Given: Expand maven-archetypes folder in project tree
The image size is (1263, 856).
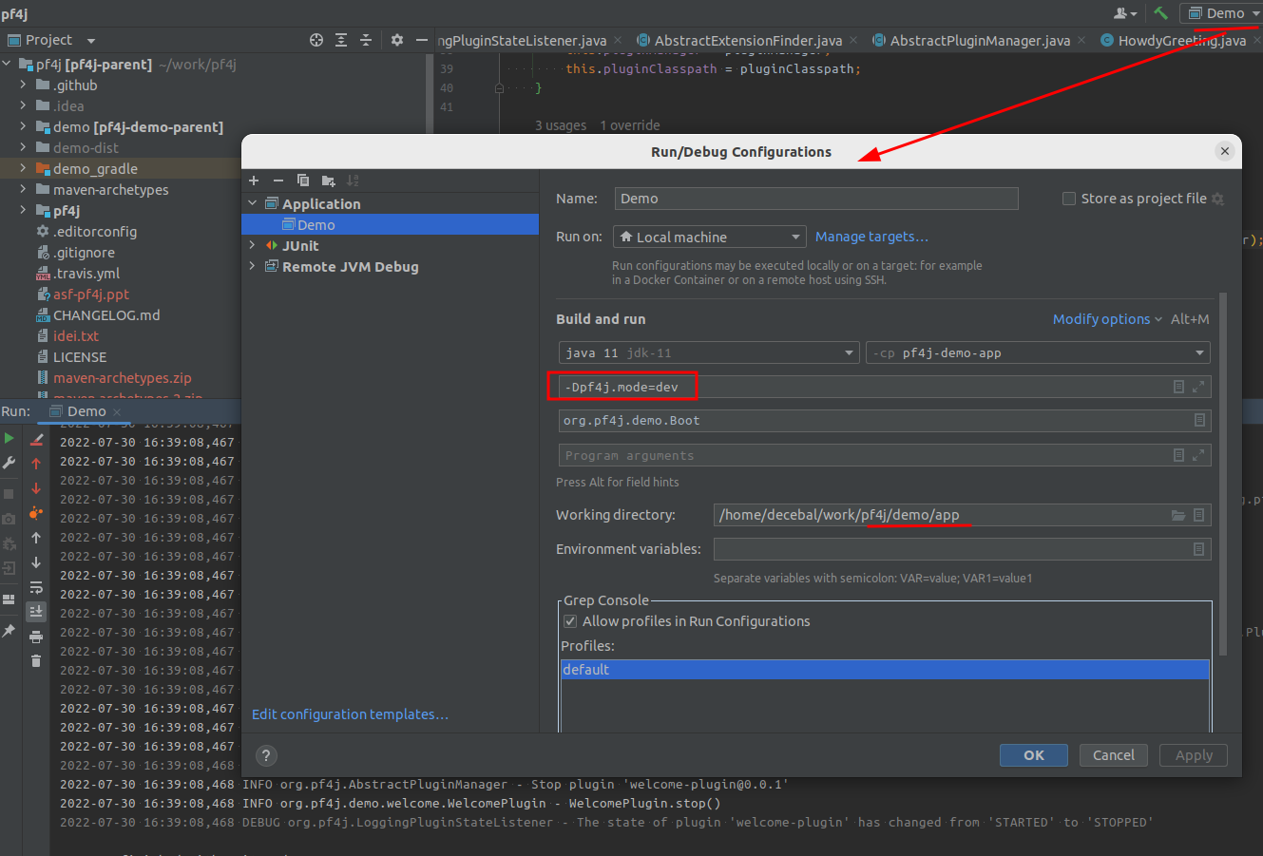Looking at the screenshot, I should (23, 190).
